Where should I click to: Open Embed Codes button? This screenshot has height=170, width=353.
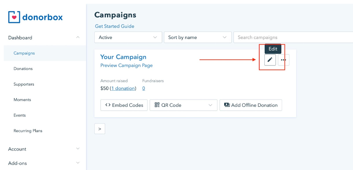click(124, 105)
